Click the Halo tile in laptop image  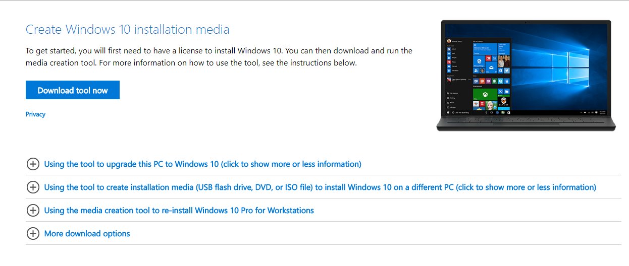[x=504, y=102]
